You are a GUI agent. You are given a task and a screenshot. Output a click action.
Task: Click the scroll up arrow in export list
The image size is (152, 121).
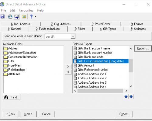[x=131, y=49]
